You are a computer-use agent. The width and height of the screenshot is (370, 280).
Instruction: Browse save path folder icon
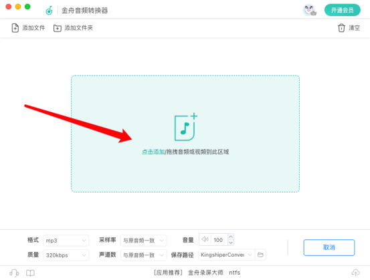(x=260, y=255)
